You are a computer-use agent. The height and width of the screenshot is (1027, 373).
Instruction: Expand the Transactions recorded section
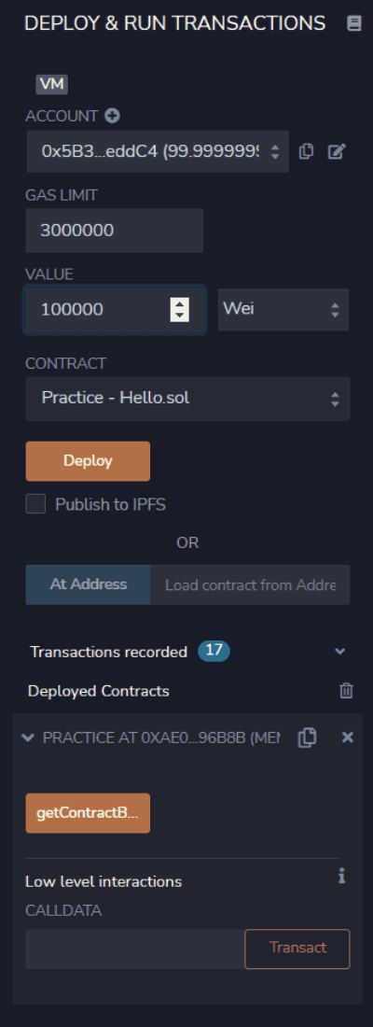[339, 652]
